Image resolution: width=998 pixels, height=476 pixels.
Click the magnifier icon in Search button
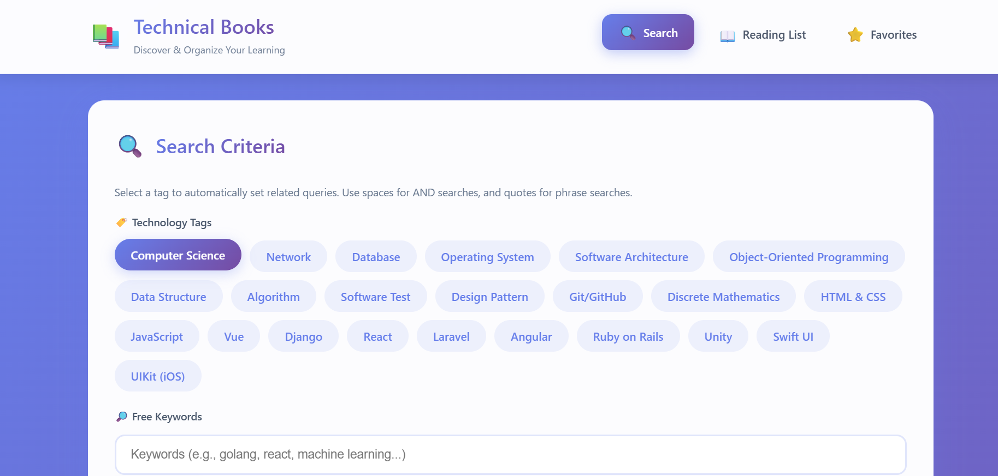tap(628, 33)
